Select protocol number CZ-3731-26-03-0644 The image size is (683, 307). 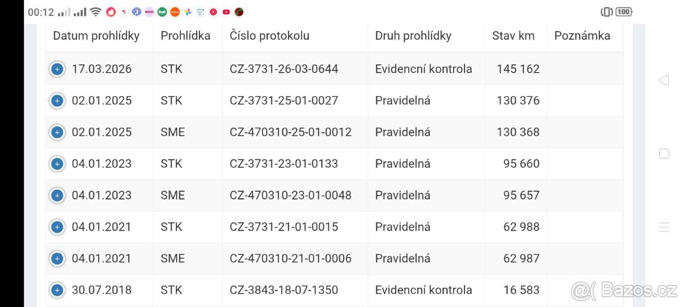[x=284, y=69]
